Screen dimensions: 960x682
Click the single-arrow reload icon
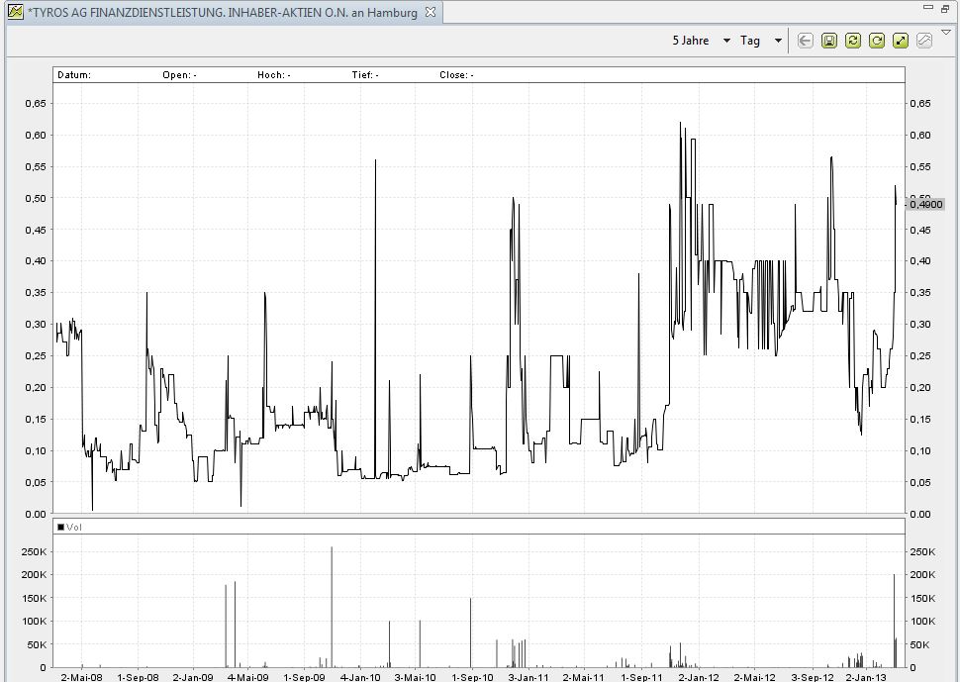point(877,41)
